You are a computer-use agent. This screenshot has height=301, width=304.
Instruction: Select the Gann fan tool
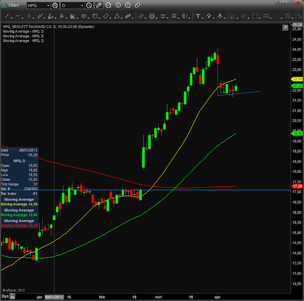[73, 16]
